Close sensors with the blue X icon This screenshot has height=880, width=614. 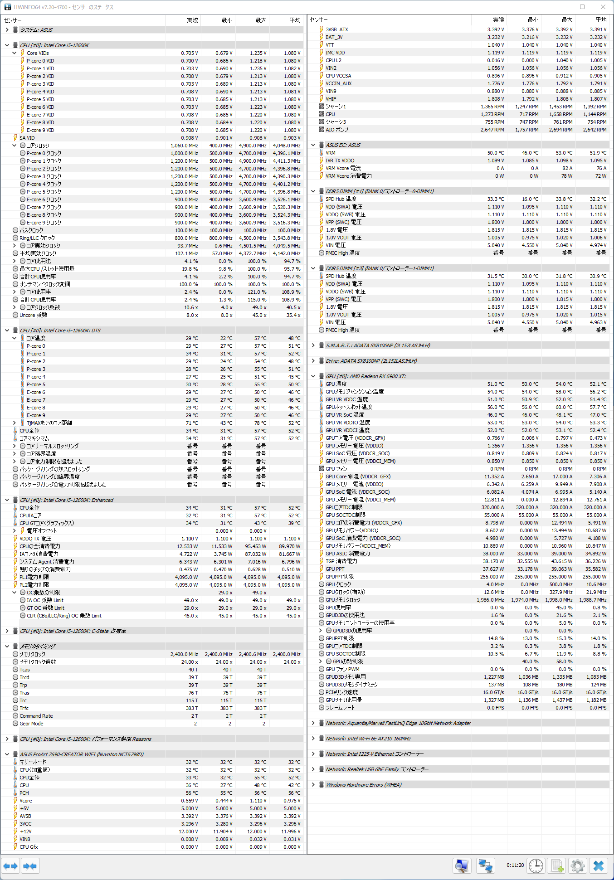(599, 866)
